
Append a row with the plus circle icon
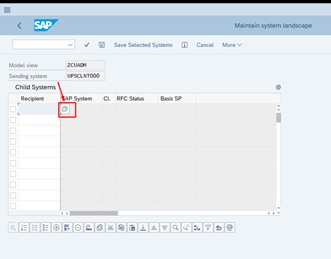pos(56,228)
